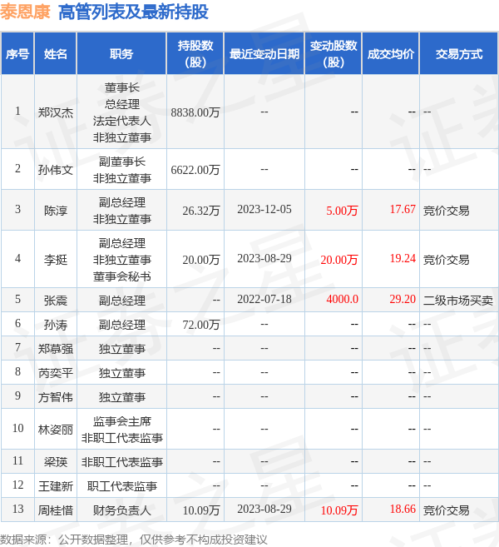Click the red change value 5.00万
The height and width of the screenshot is (547, 499).
[x=342, y=211]
